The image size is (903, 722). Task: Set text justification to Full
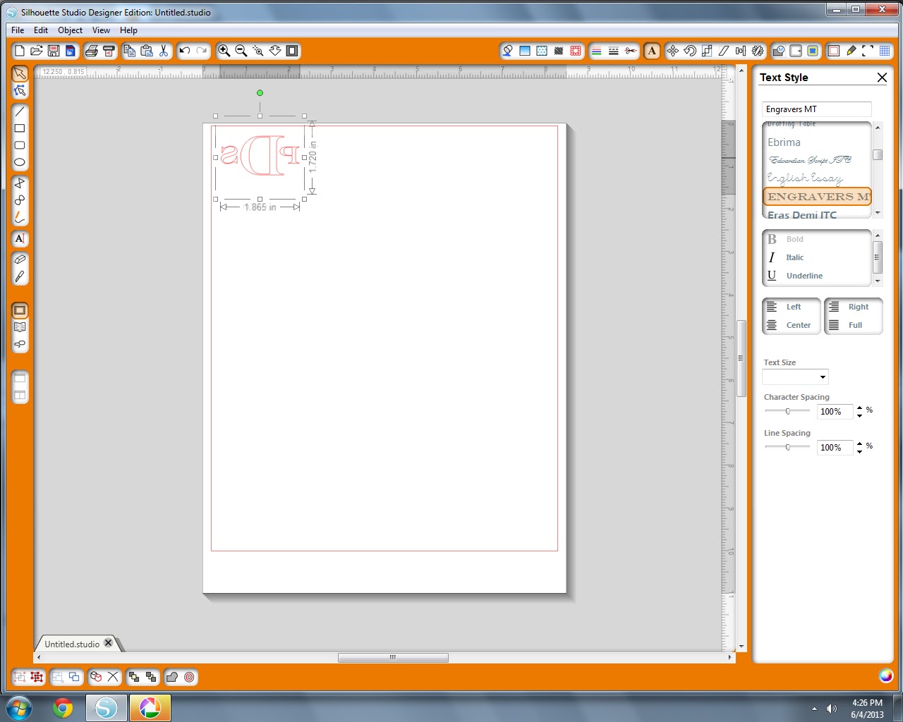pos(854,325)
